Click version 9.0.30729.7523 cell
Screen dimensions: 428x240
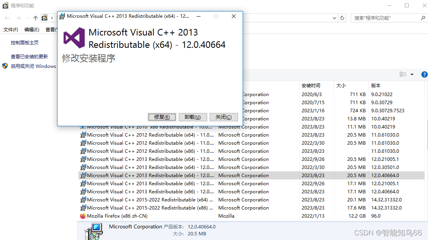(388, 110)
